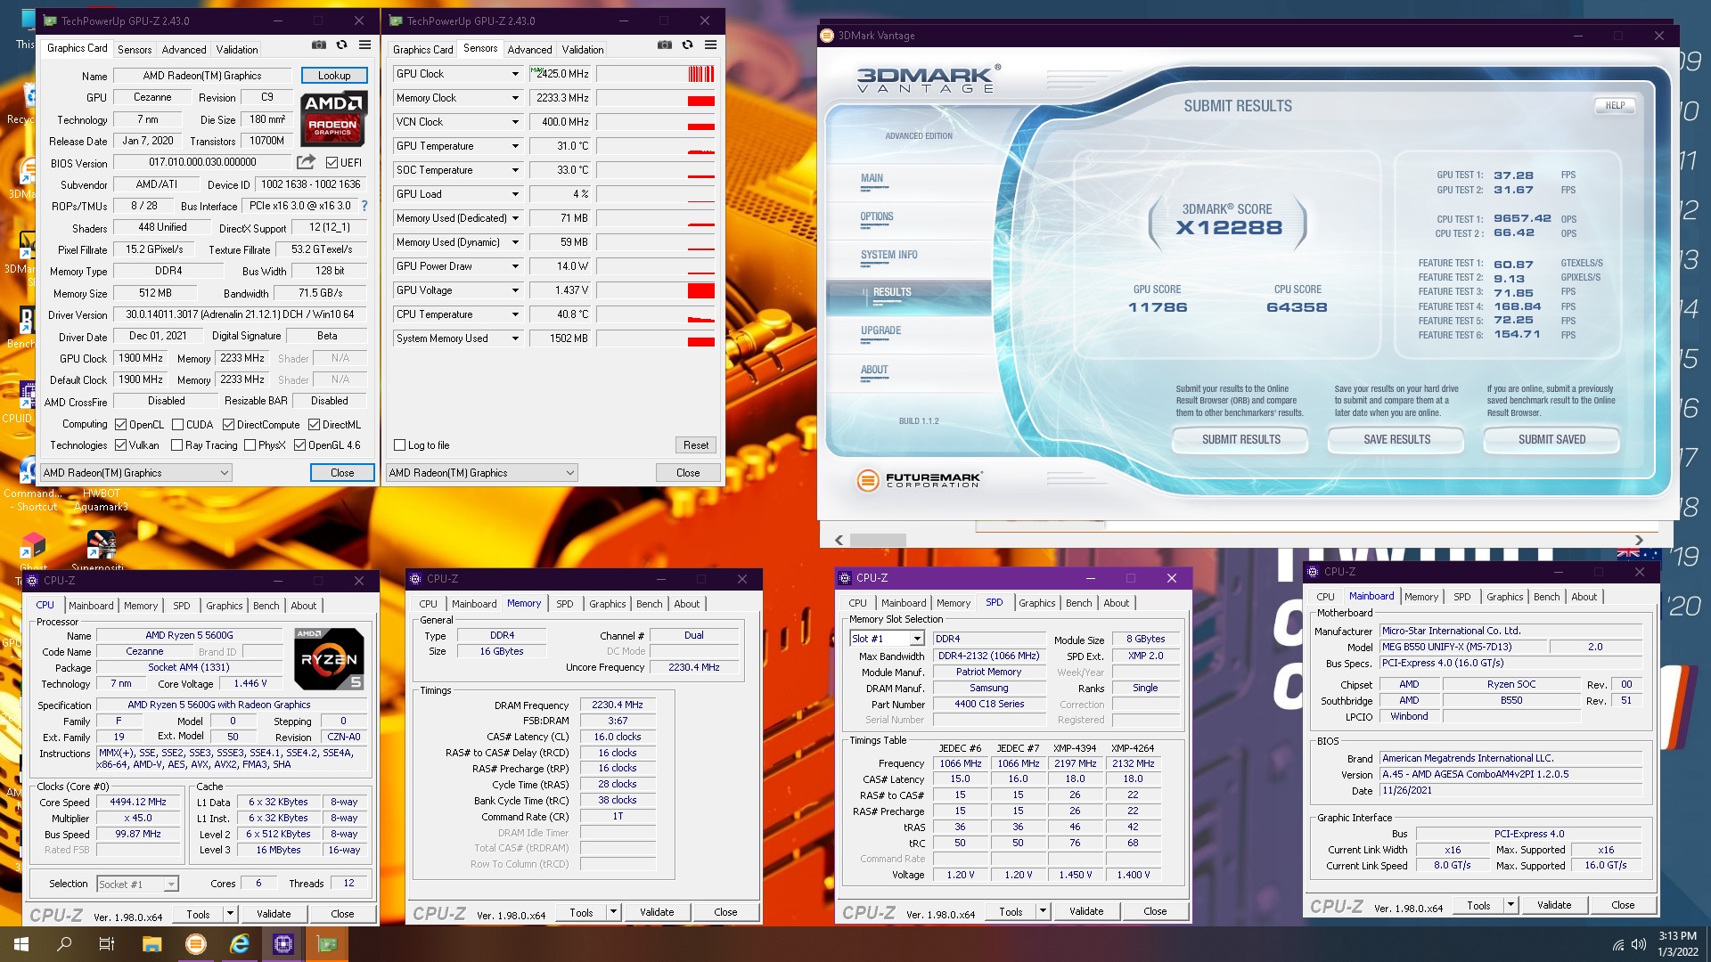Toggle Vulkan checkbox in GPU-Z

pos(120,445)
